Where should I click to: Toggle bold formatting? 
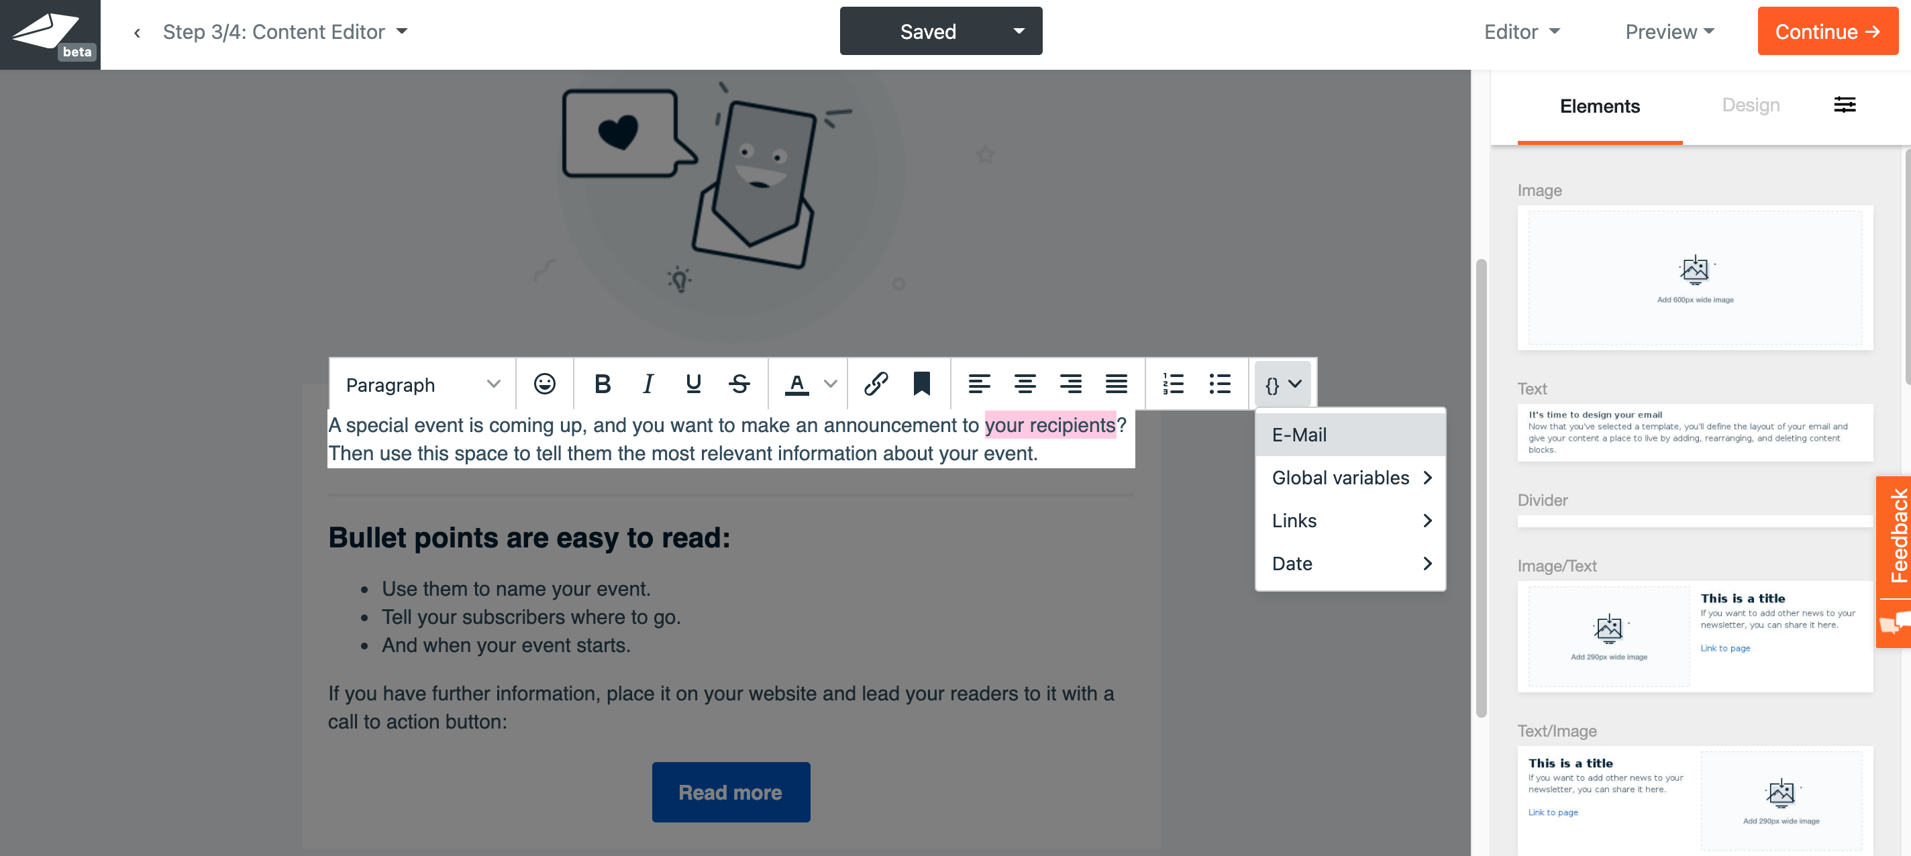pos(602,384)
